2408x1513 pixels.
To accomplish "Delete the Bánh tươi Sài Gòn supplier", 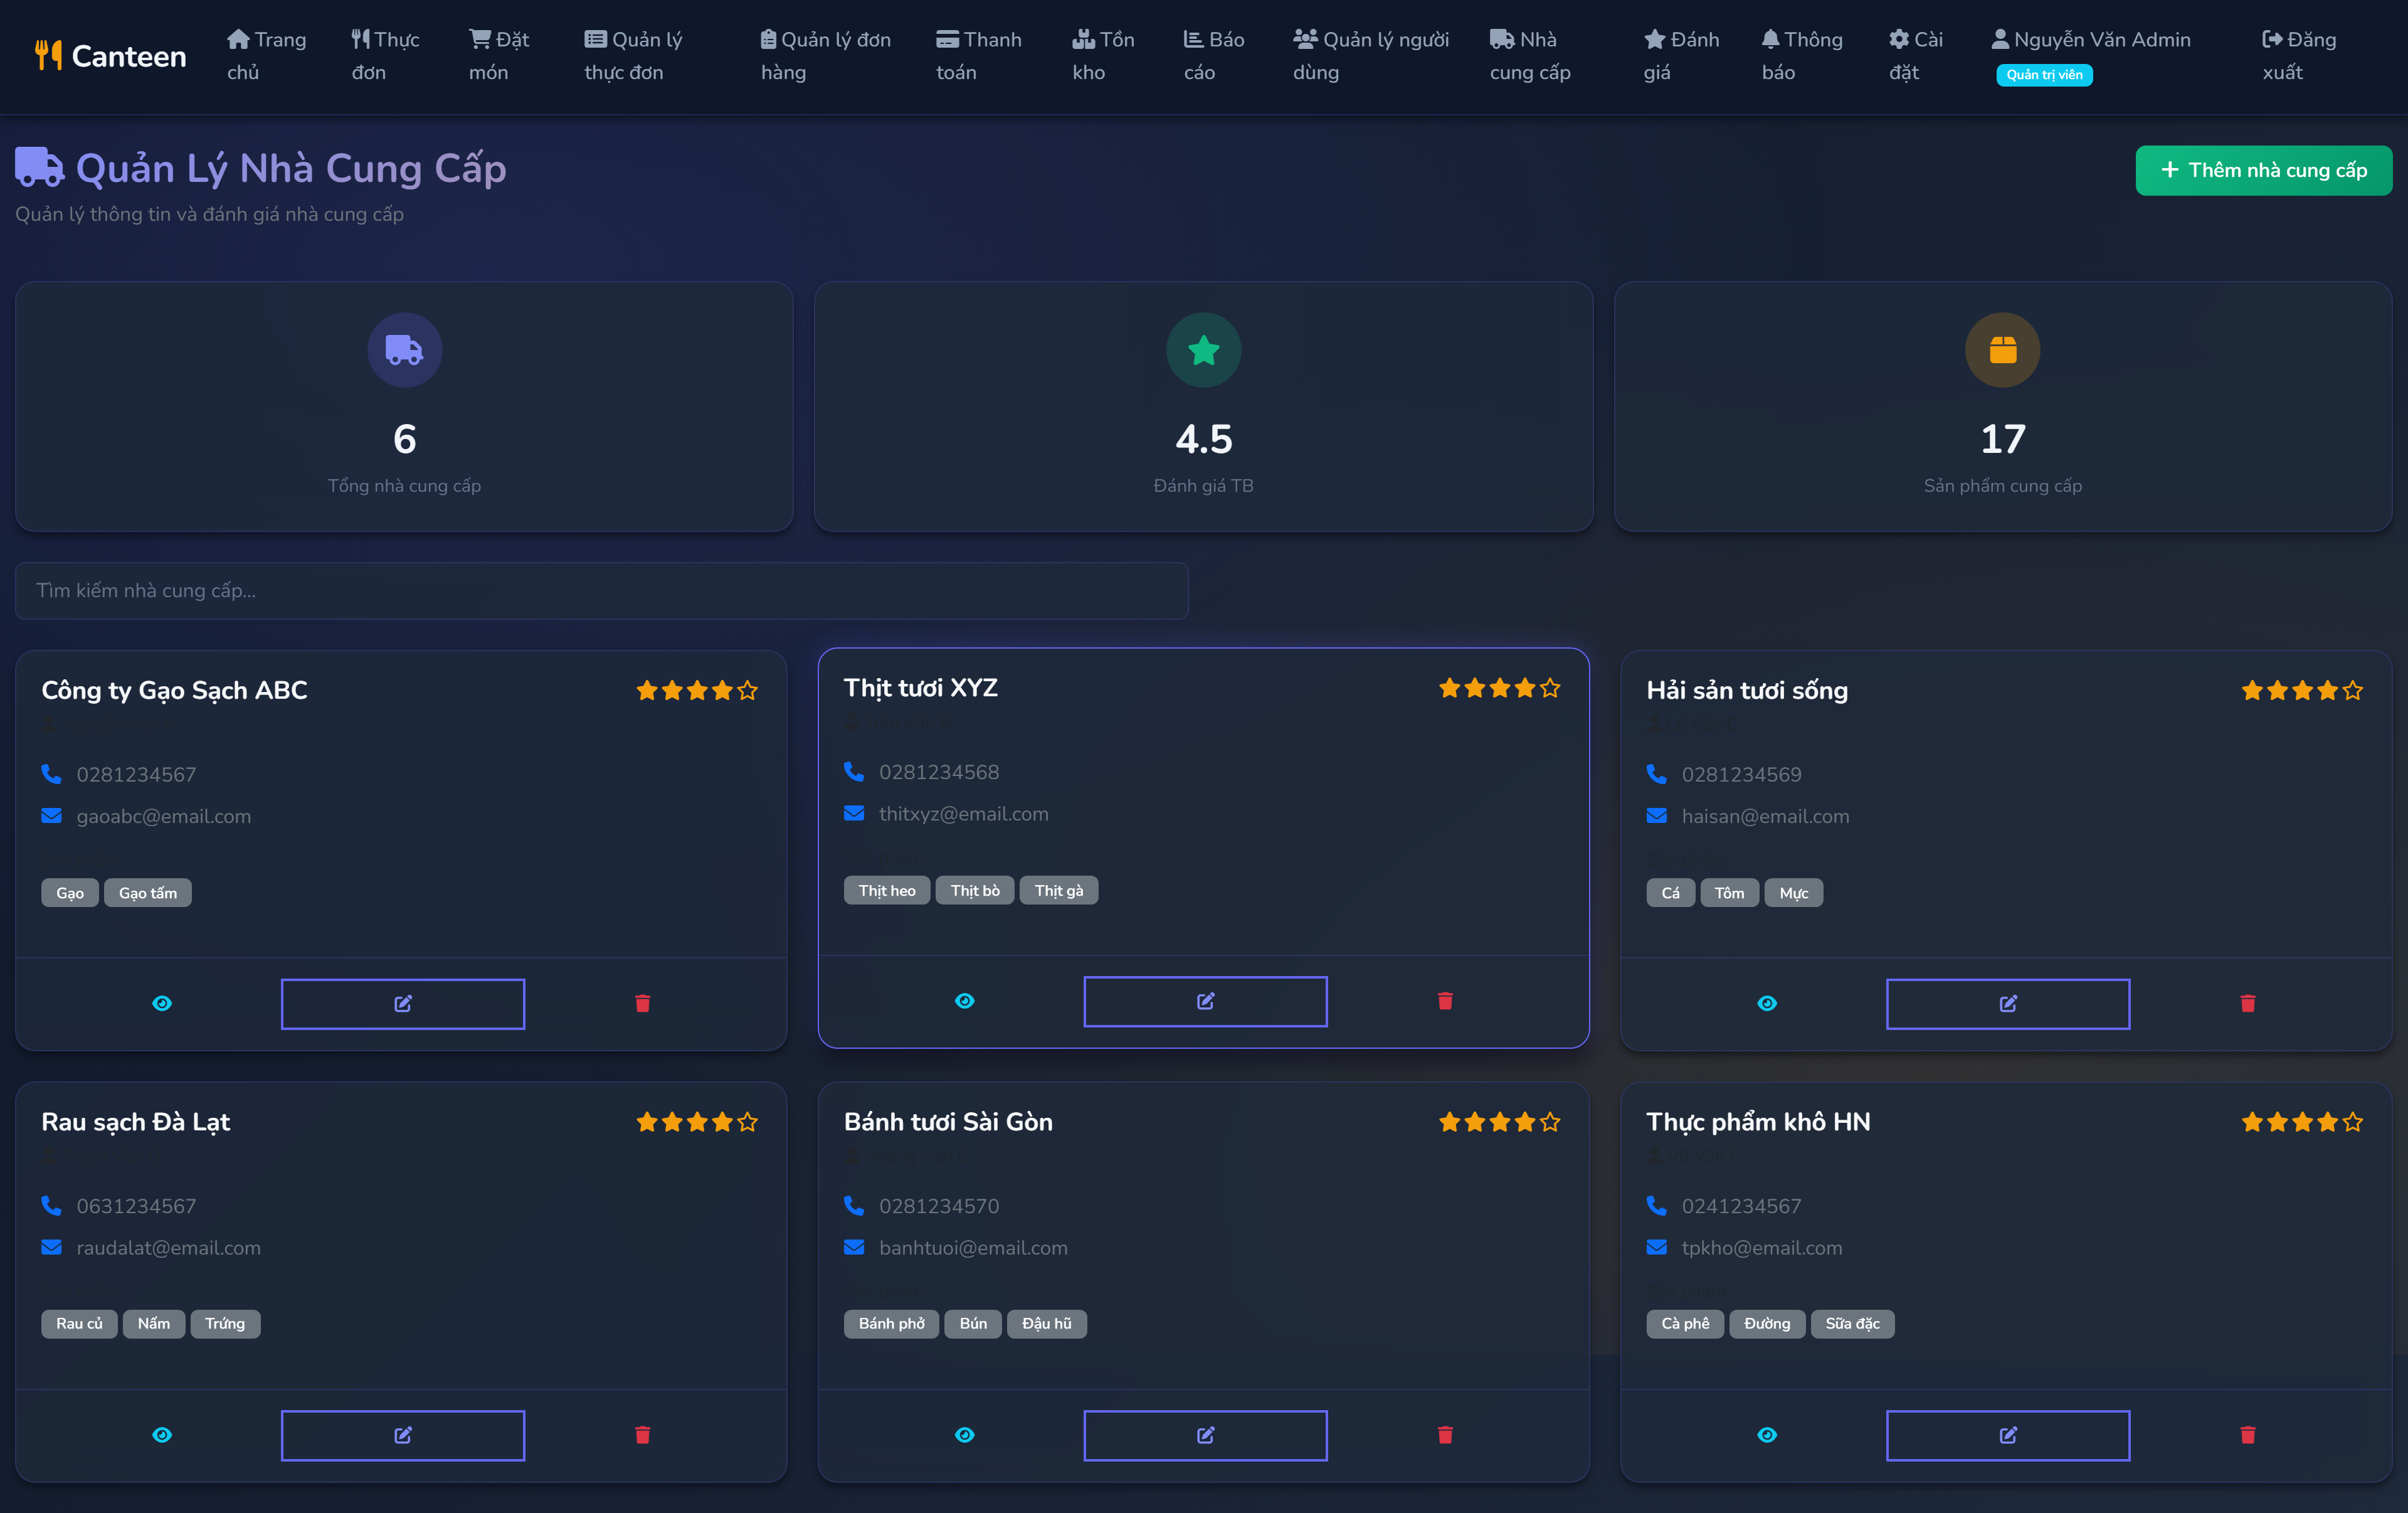I will coord(1445,1435).
